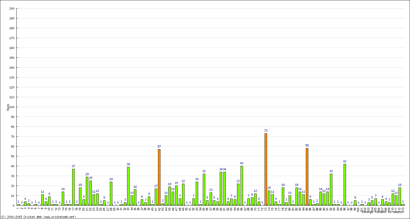Screen dimensions: 410x219
Task: Click the orange bar showing 57 runs
Action: 159,177
